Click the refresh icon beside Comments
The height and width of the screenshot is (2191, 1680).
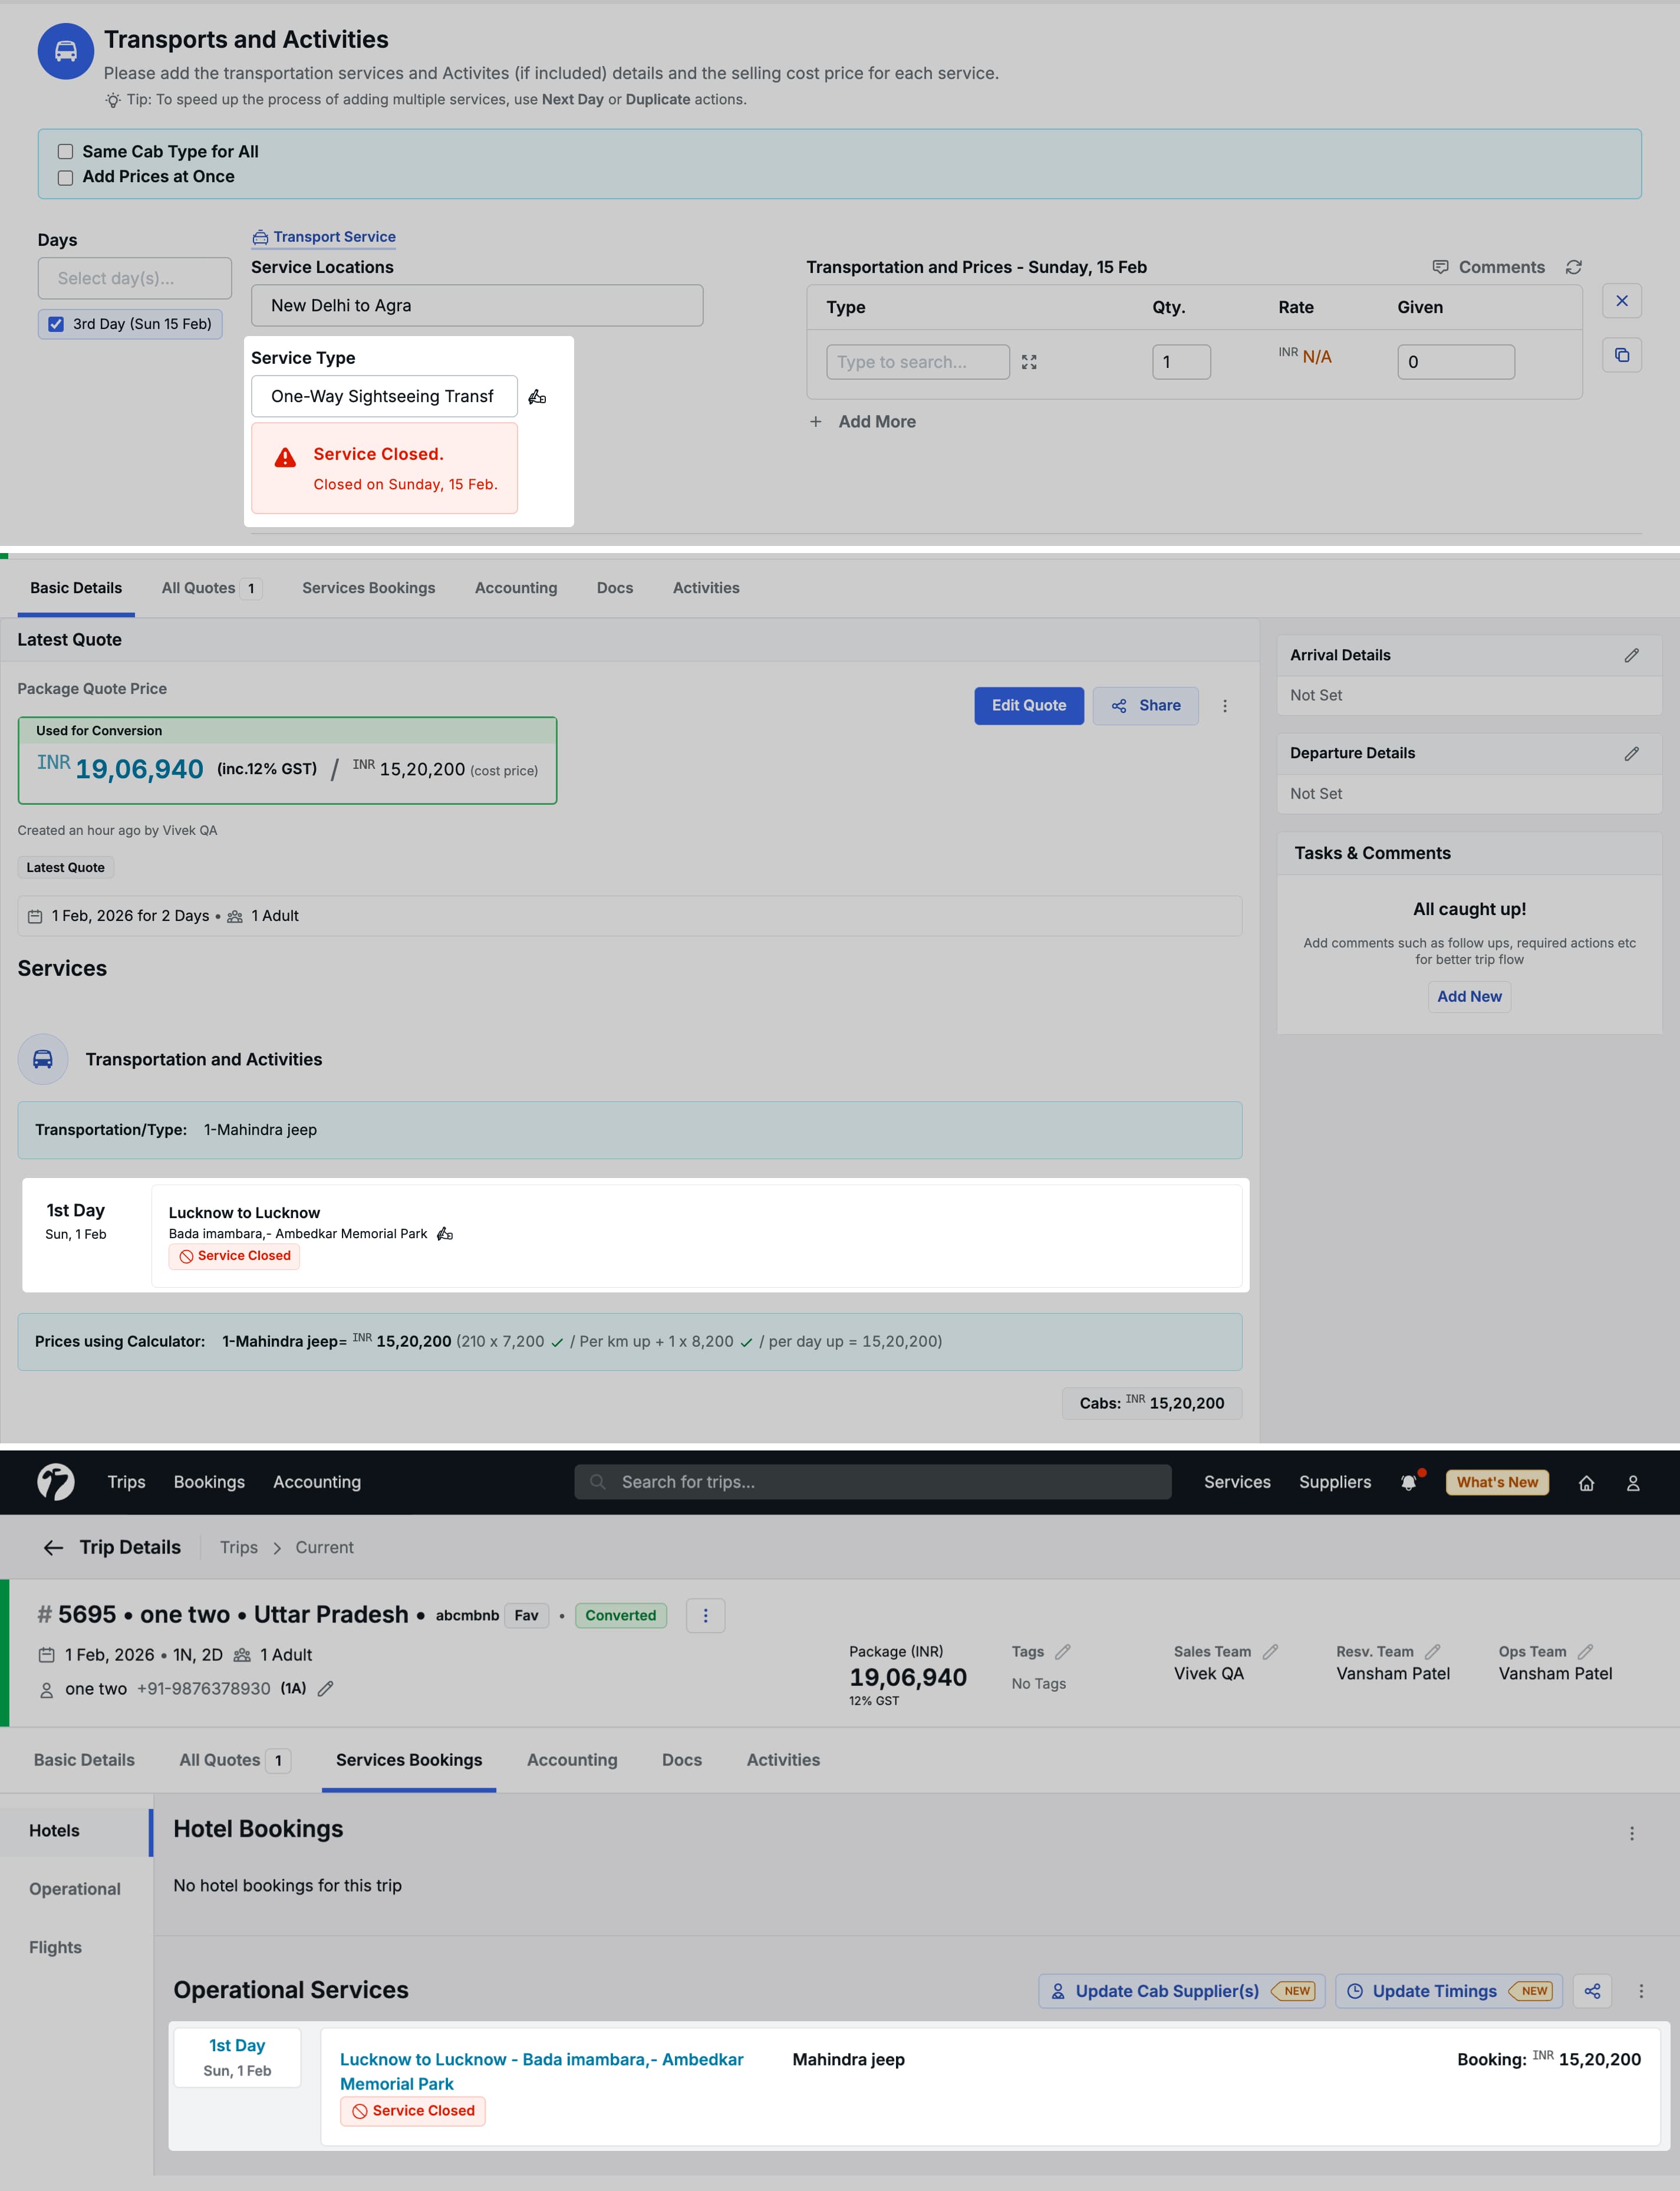click(x=1574, y=267)
